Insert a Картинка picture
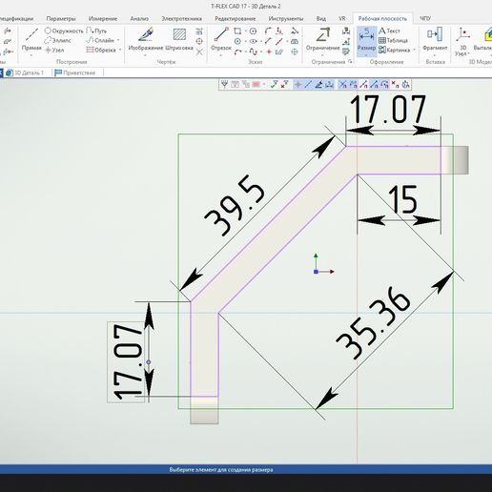492x492 pixels. coord(395,50)
